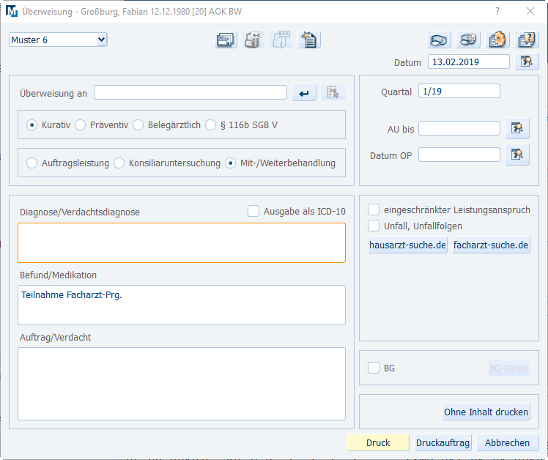Open the help question mark toolbar icon
548x460 pixels.
pos(527,40)
